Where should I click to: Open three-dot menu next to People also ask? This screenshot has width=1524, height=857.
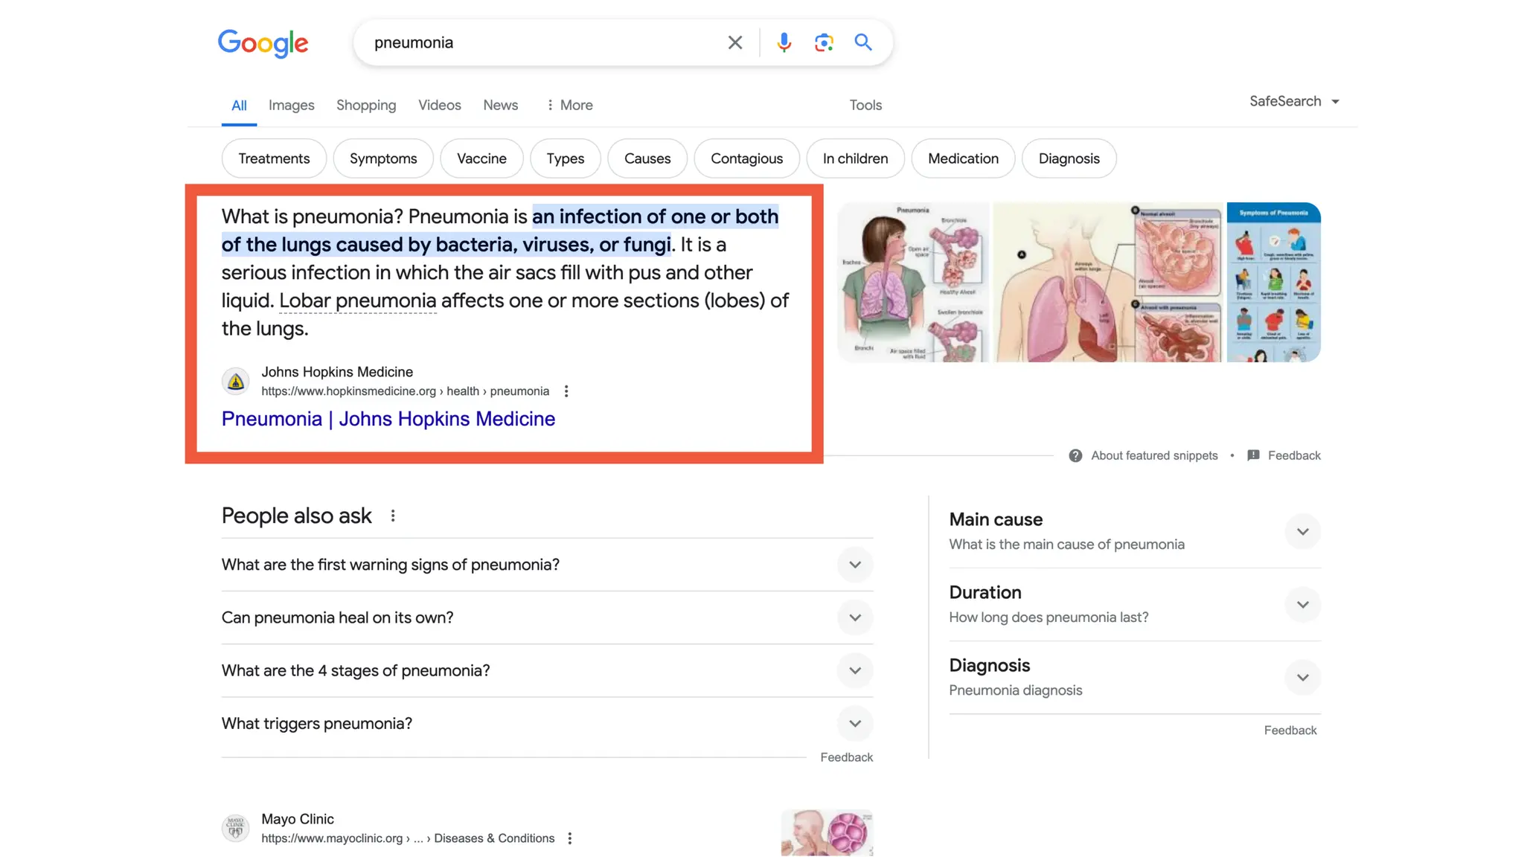pos(393,516)
